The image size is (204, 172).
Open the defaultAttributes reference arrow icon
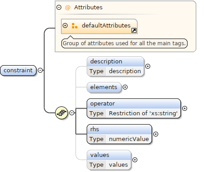134,31
